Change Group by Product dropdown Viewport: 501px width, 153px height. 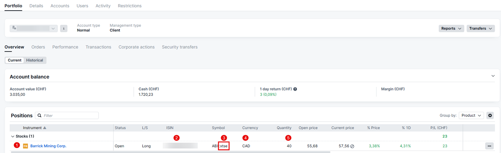(x=471, y=116)
